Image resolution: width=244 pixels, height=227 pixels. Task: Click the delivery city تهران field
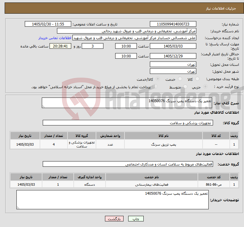173,71
